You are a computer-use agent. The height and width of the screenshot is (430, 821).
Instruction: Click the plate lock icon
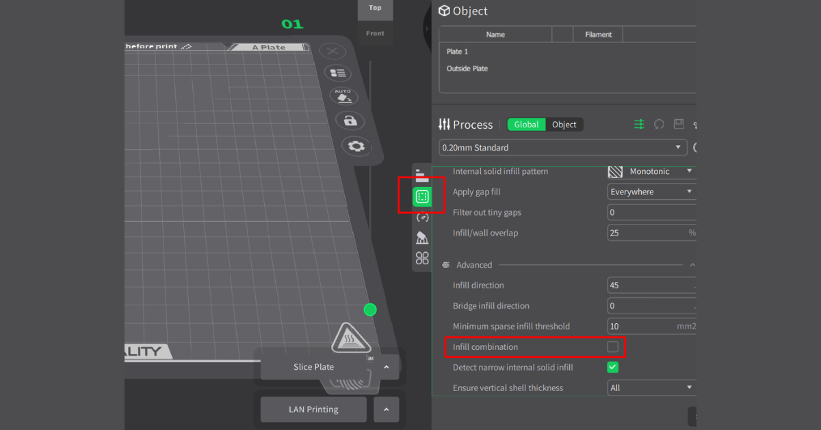click(x=350, y=121)
